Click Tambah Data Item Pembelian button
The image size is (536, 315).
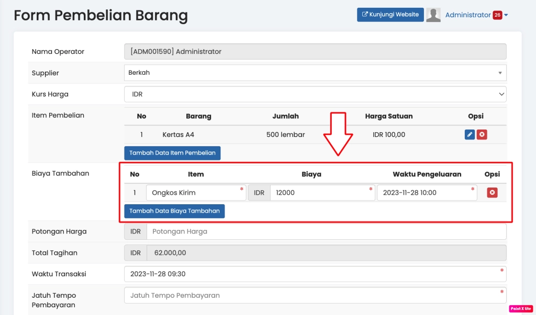(172, 153)
